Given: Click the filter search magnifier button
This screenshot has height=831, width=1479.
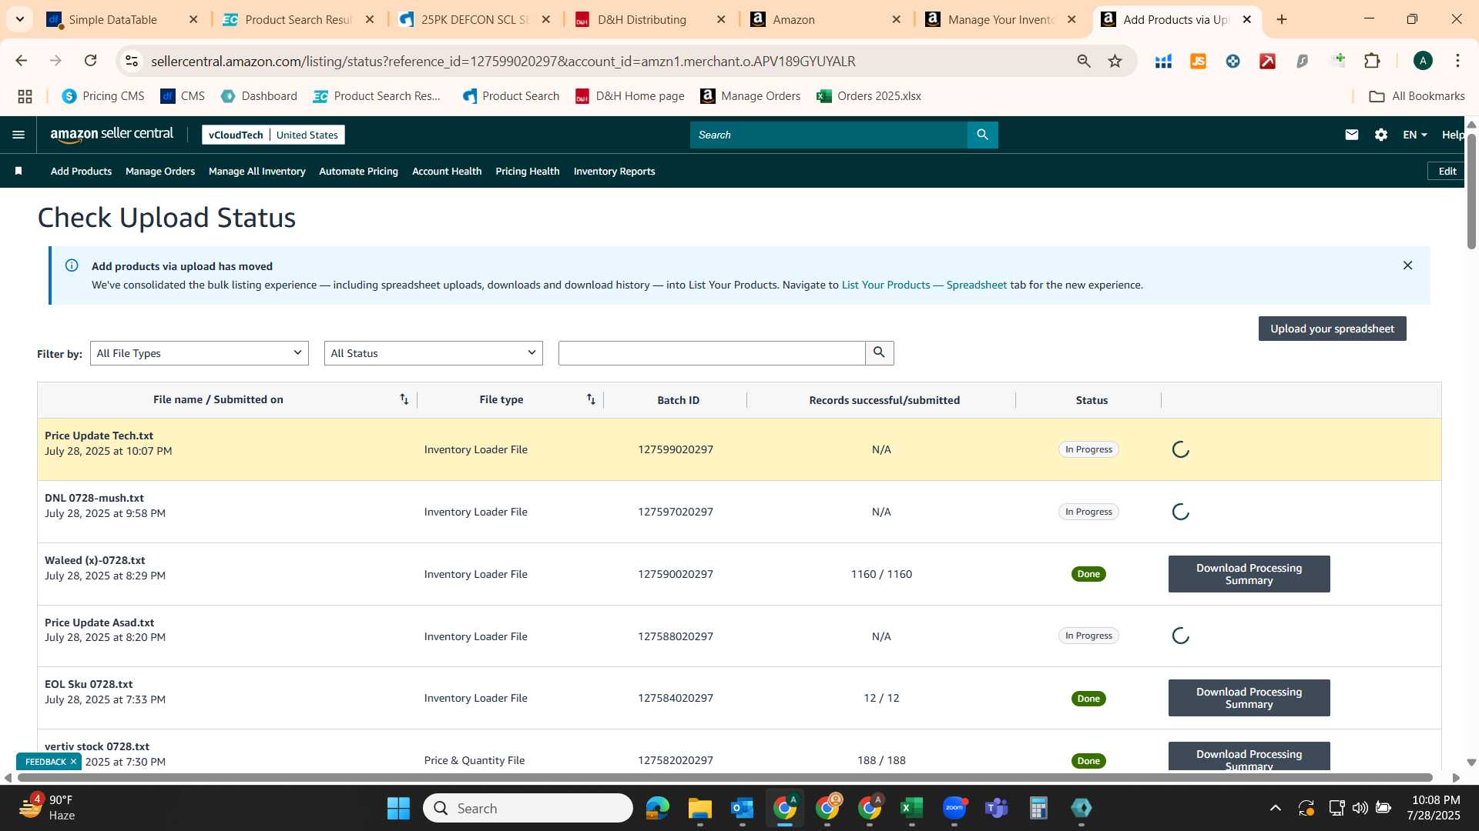Looking at the screenshot, I should click(879, 353).
